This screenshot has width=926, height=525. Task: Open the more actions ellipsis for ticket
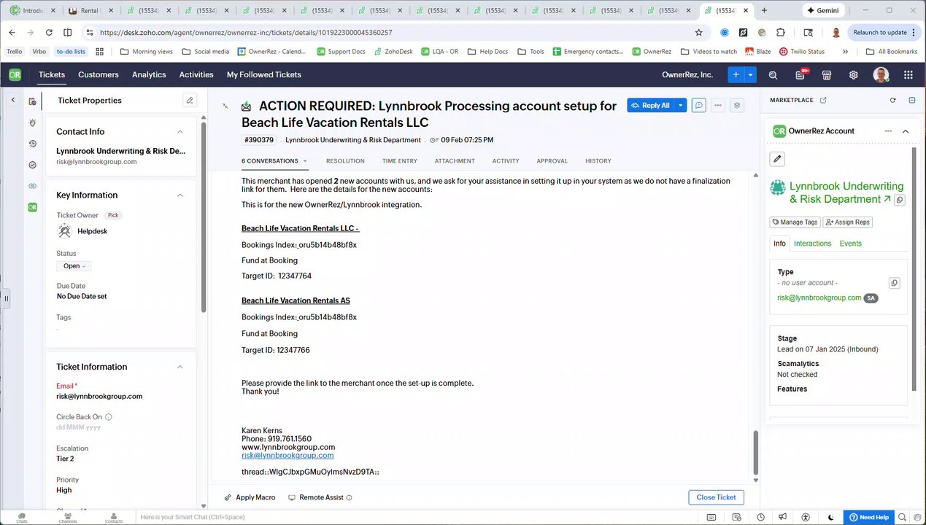coord(718,105)
